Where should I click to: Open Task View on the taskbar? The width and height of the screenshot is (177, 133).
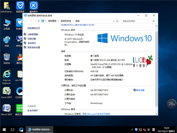(x=12, y=129)
